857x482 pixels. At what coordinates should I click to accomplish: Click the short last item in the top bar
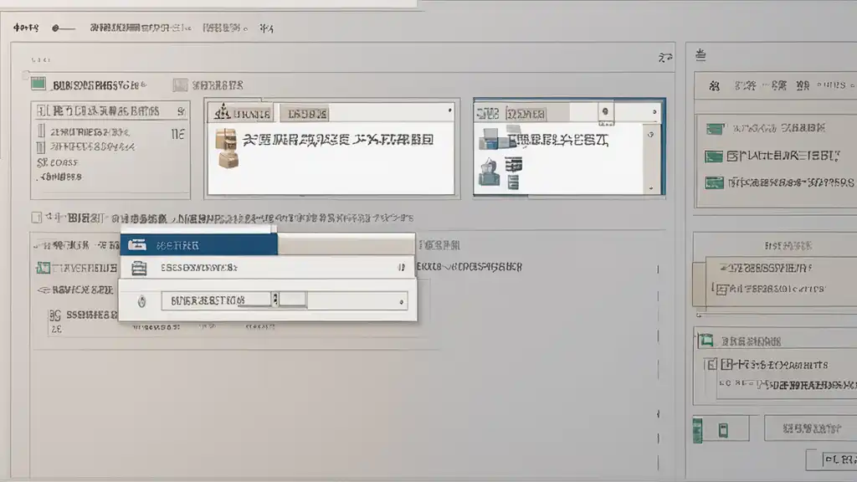267,28
